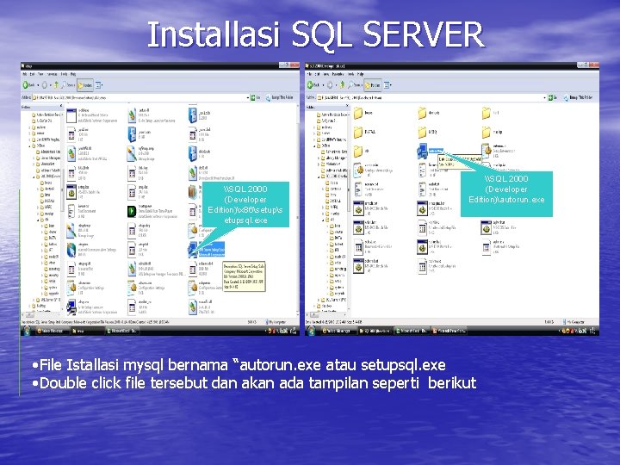This screenshot has width=620, height=465.
Task: Close the Folders pane in left Explorer window
Action: point(61,106)
